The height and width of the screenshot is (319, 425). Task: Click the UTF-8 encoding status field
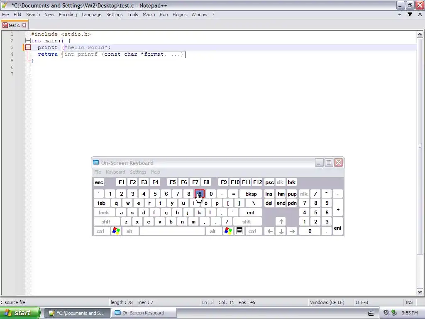[x=361, y=302]
